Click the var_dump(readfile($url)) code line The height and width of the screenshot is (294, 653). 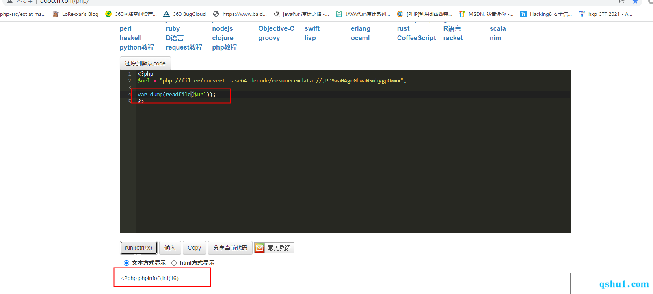pyautogui.click(x=177, y=95)
